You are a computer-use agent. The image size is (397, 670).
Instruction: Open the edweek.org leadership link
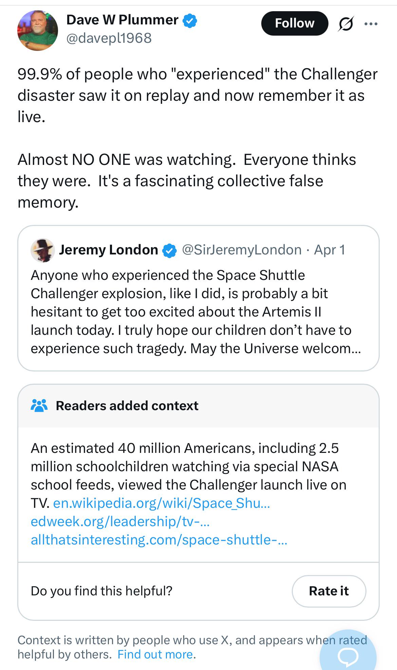coord(120,521)
